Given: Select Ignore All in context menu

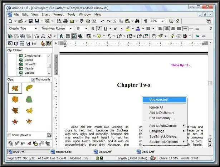Looking at the screenshot, I should (165, 108).
